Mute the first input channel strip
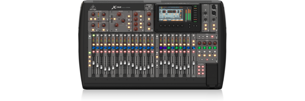The height and width of the screenshot is (101, 305). [94, 52]
